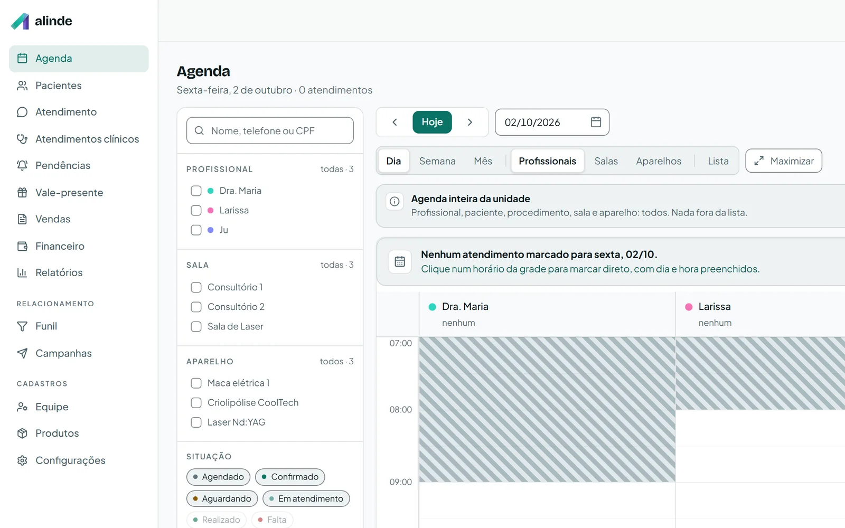Image resolution: width=845 pixels, height=528 pixels.
Task: Filter by the Em atendimento status chip
Action: pyautogui.click(x=306, y=498)
